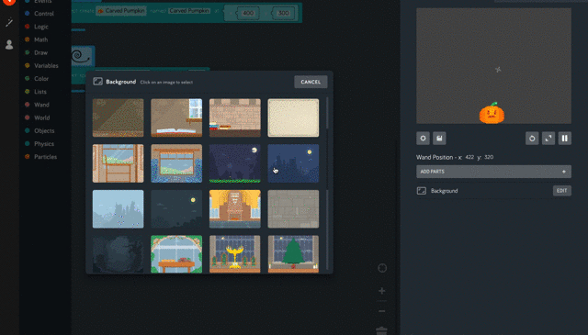This screenshot has width=588, height=335.
Task: Restart the preview with the reset icon
Action: point(532,139)
